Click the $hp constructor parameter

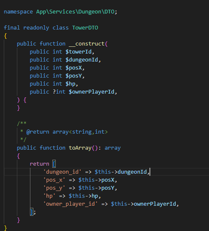pos(71,84)
